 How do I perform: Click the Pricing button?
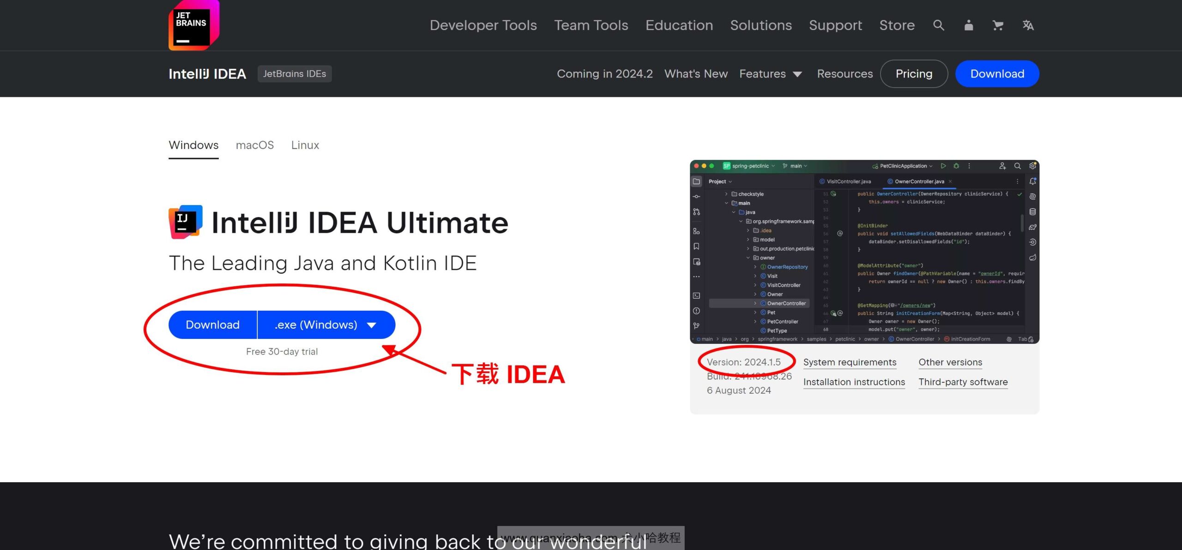(914, 74)
